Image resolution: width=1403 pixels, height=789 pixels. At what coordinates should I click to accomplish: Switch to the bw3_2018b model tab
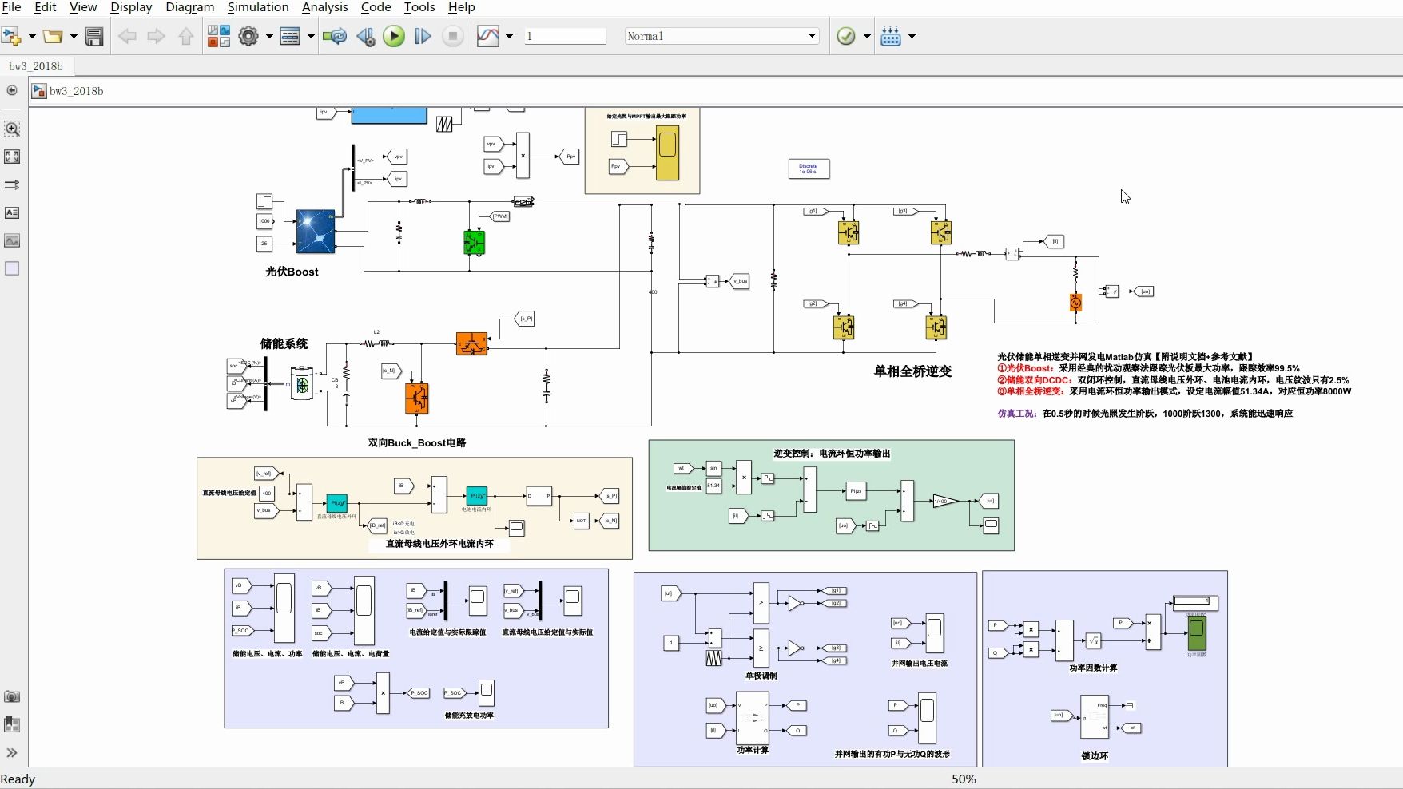point(36,66)
